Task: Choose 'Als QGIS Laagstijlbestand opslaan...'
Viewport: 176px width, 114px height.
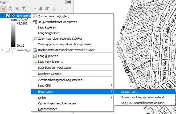Action: coord(145,103)
